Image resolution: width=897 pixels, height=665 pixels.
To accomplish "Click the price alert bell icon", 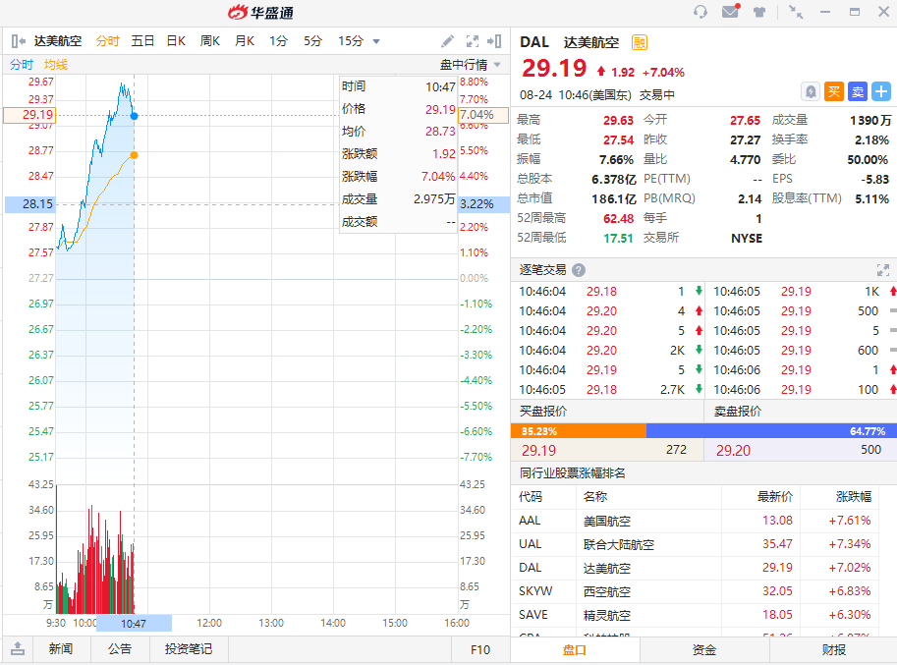I will [x=811, y=91].
